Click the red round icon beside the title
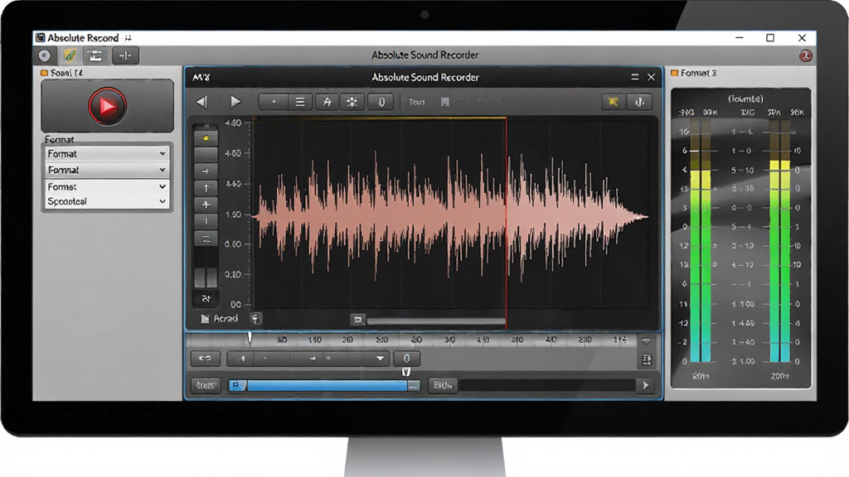Image resolution: width=849 pixels, height=477 pixels. 805,55
